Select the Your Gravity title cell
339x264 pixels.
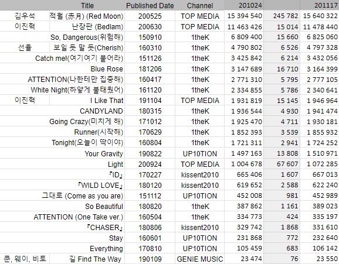(62, 153)
